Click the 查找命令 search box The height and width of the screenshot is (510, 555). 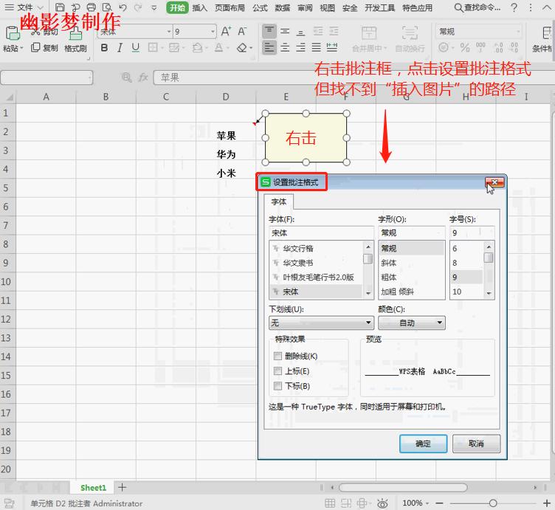477,7
